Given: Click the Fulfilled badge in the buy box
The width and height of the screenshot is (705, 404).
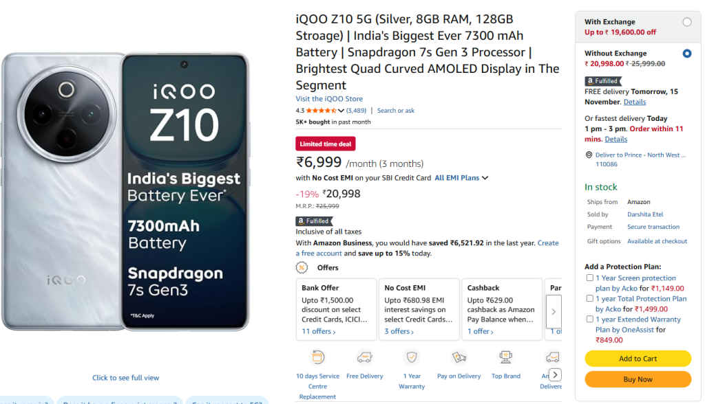Looking at the screenshot, I should (x=603, y=80).
